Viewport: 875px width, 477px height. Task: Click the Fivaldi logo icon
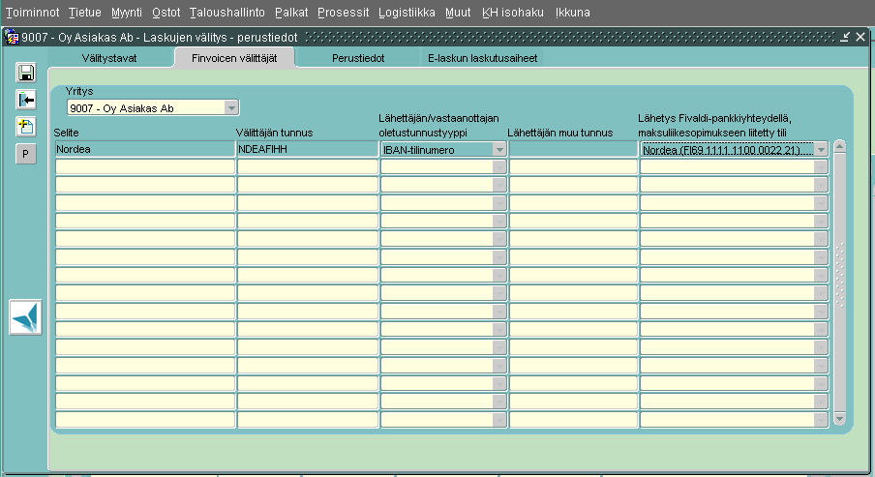25,317
